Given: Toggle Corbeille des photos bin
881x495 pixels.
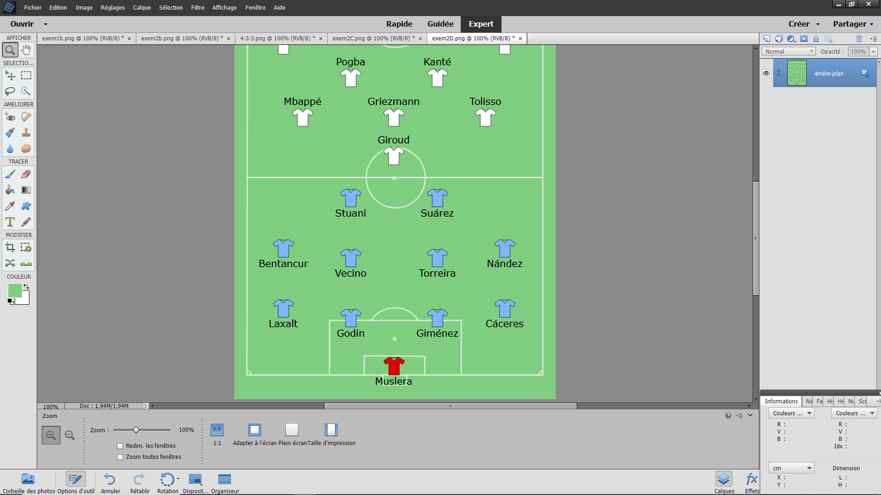Looking at the screenshot, I should tap(28, 483).
